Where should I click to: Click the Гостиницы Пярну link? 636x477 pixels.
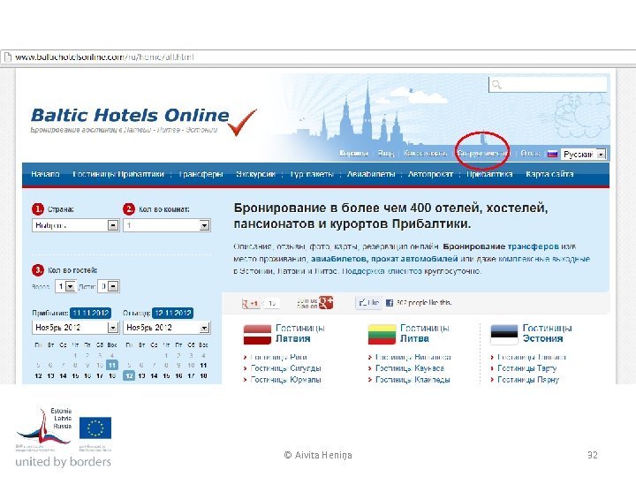pos(528,380)
